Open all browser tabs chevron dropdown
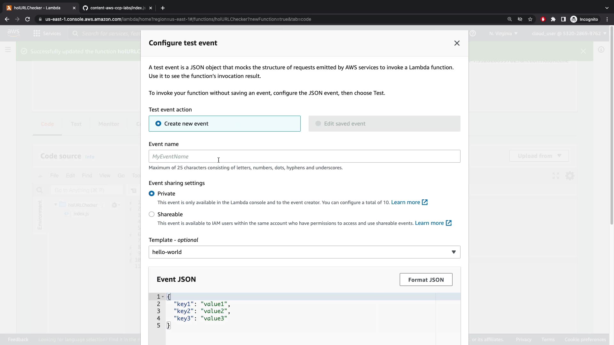Viewport: 614px width, 345px height. 607,8
